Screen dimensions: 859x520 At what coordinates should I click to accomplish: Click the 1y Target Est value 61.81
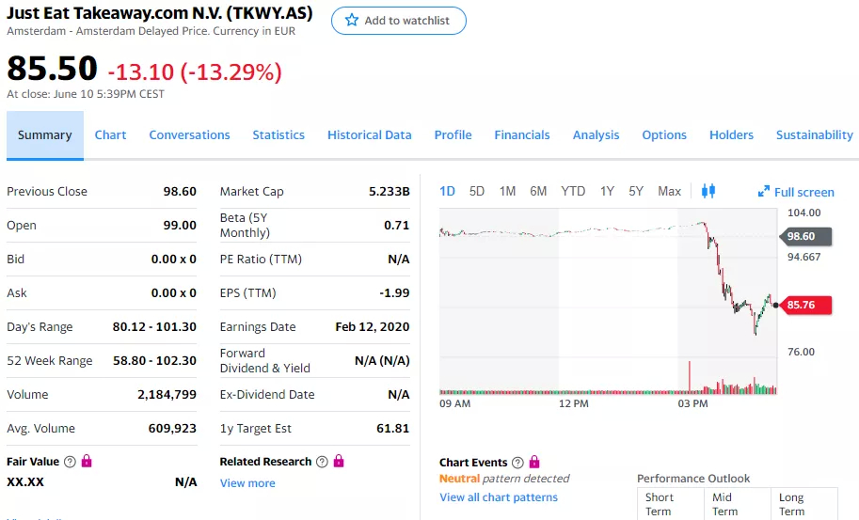(392, 429)
